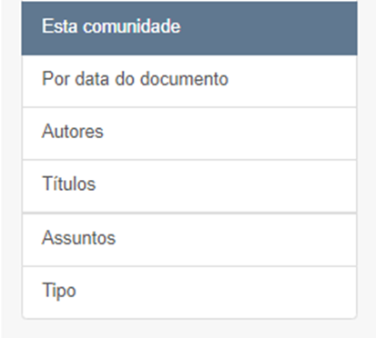This screenshot has width=376, height=338.
Task: Pick the Títulos row in the sidebar
Action: tap(189, 186)
